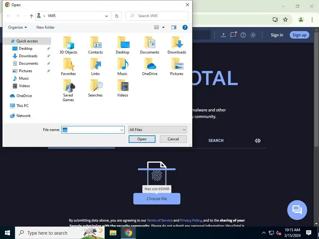Viewport: 319px width, 239px height.
Task: Select the Saved Games folder
Action: coord(68,91)
